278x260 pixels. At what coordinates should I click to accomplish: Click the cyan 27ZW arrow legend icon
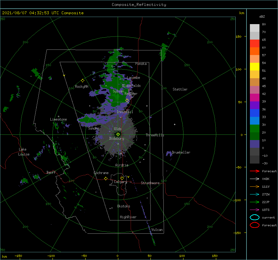(255, 194)
